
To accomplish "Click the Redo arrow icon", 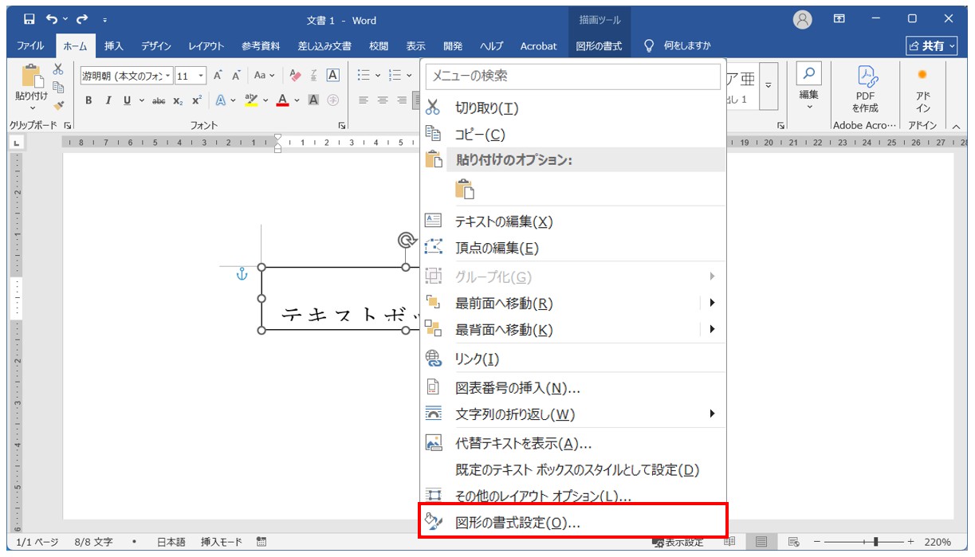I will point(82,19).
